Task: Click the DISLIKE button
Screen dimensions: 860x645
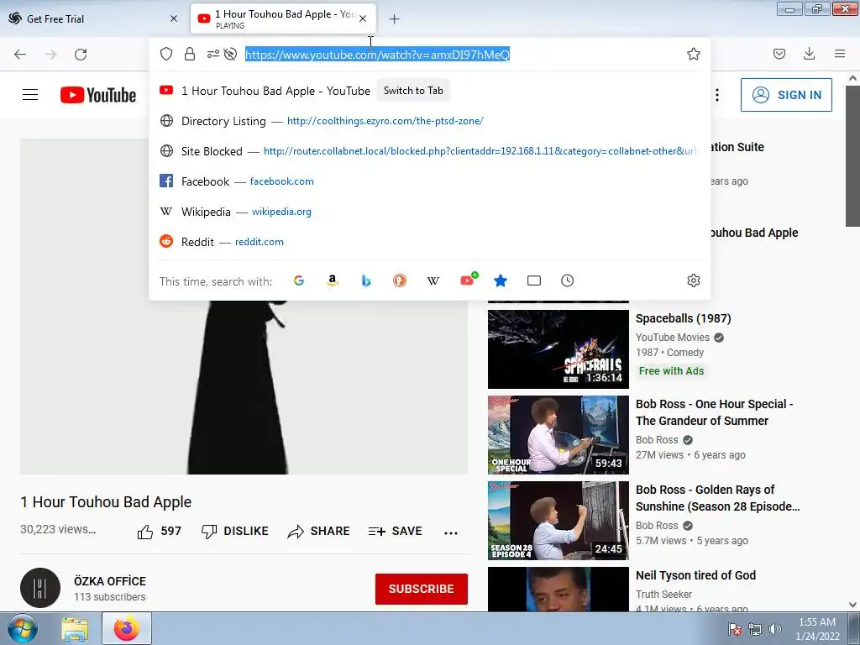Action: pyautogui.click(x=235, y=531)
